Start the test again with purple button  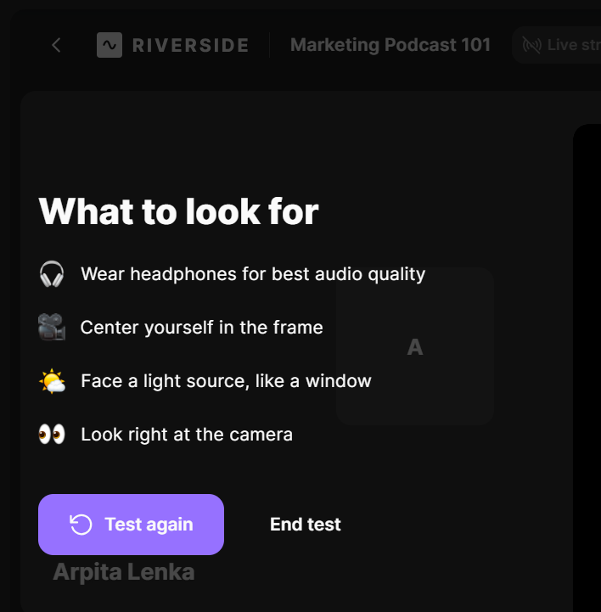coord(131,525)
